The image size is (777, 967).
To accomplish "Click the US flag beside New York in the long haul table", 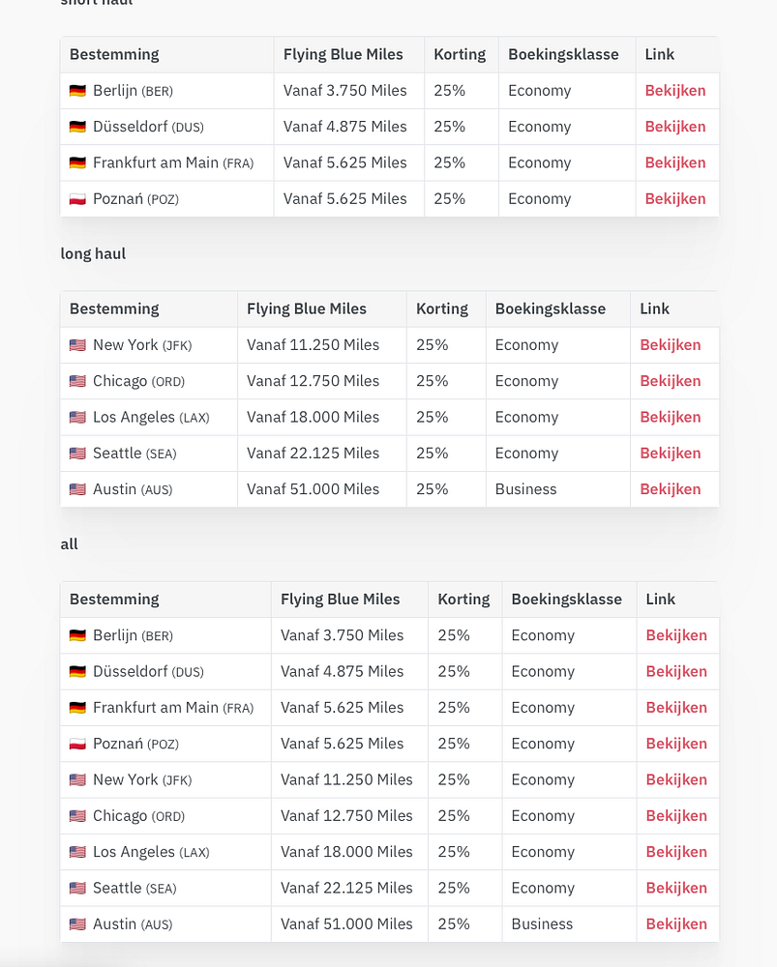I will (77, 345).
